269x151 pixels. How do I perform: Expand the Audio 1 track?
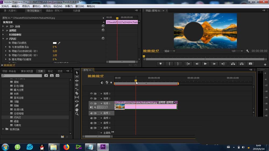[x=101, y=113]
